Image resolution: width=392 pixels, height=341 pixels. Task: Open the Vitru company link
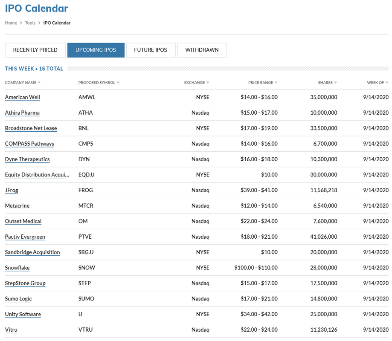click(11, 330)
